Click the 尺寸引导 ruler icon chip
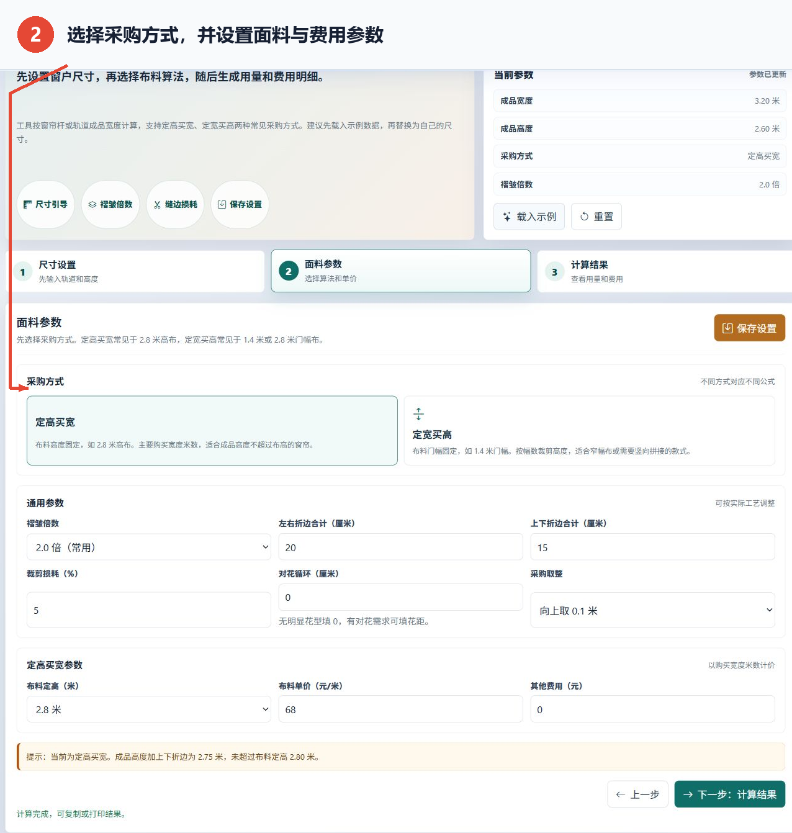Viewport: 792px width, 833px height. click(46, 204)
